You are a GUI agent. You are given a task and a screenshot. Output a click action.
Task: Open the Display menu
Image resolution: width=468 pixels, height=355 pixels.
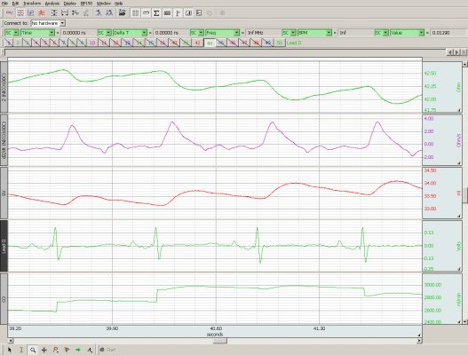[70, 4]
